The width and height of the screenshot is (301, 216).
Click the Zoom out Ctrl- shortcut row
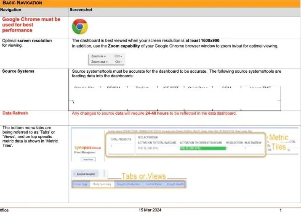coord(107,62)
